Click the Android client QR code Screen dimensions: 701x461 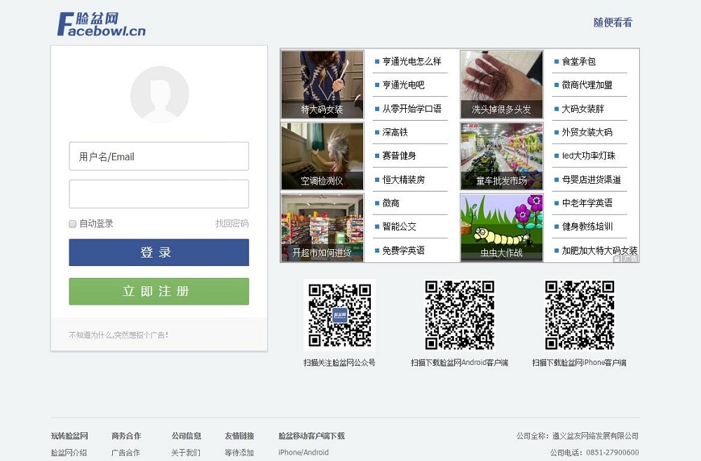coord(460,315)
